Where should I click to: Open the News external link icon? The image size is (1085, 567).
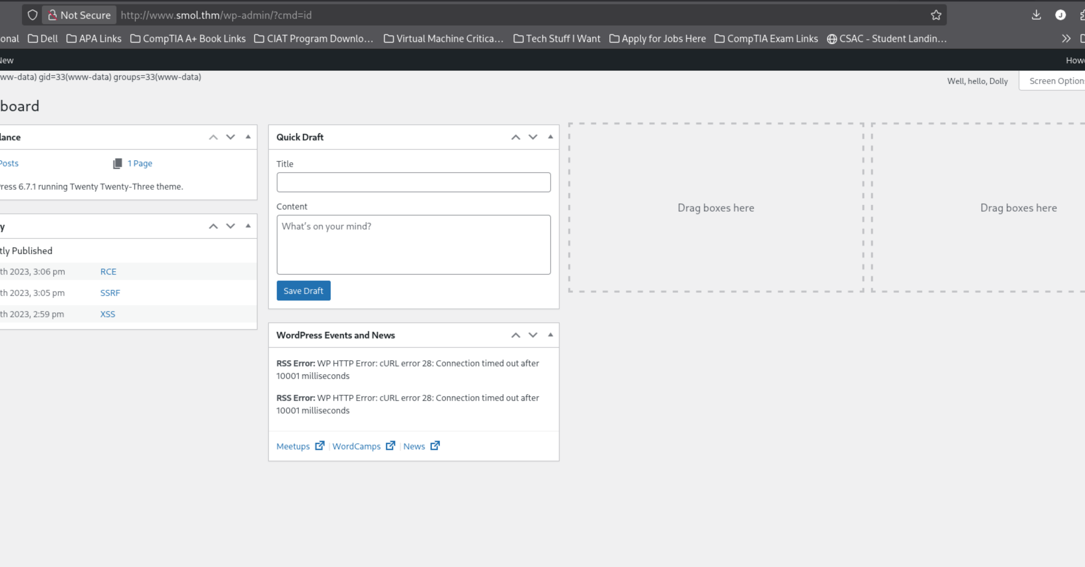point(435,446)
